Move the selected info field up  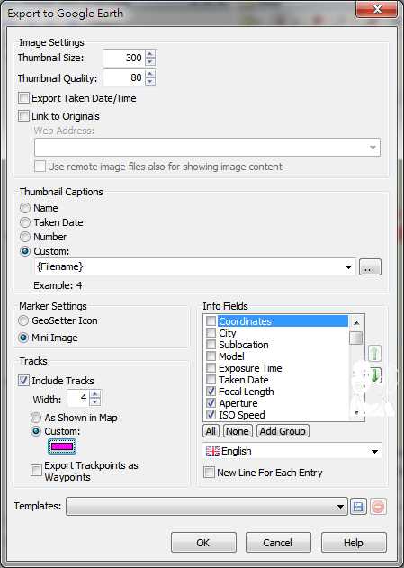click(x=374, y=353)
